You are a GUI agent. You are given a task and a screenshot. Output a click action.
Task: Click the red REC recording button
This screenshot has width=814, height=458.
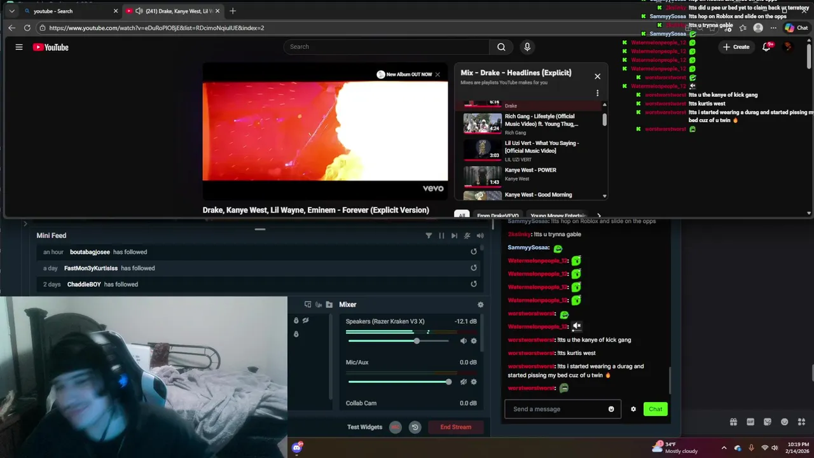pyautogui.click(x=396, y=427)
